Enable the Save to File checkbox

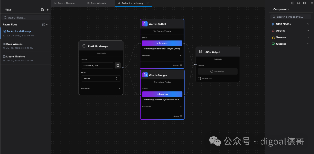pyautogui.click(x=199, y=79)
